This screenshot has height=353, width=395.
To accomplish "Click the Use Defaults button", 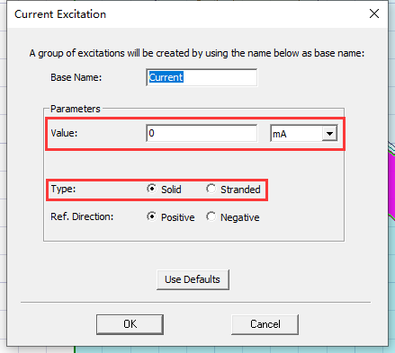I will pos(193,279).
